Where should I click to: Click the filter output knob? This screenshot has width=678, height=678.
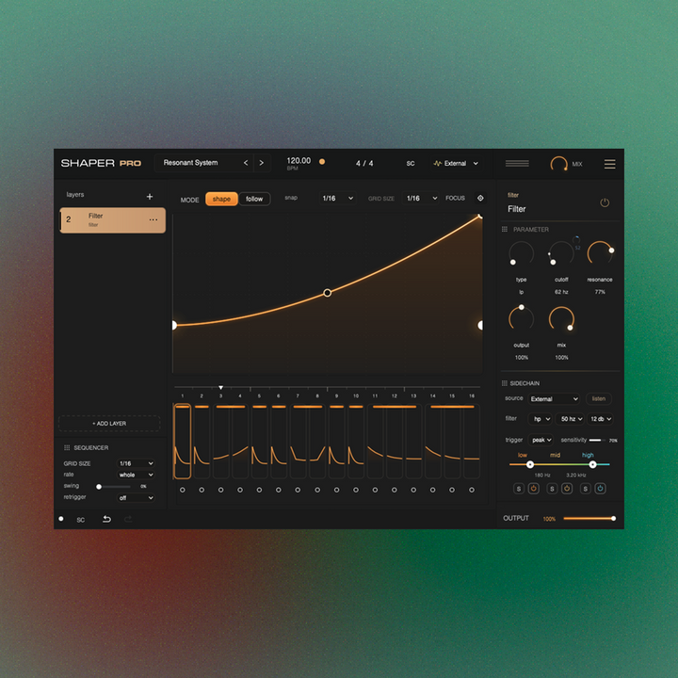[521, 319]
